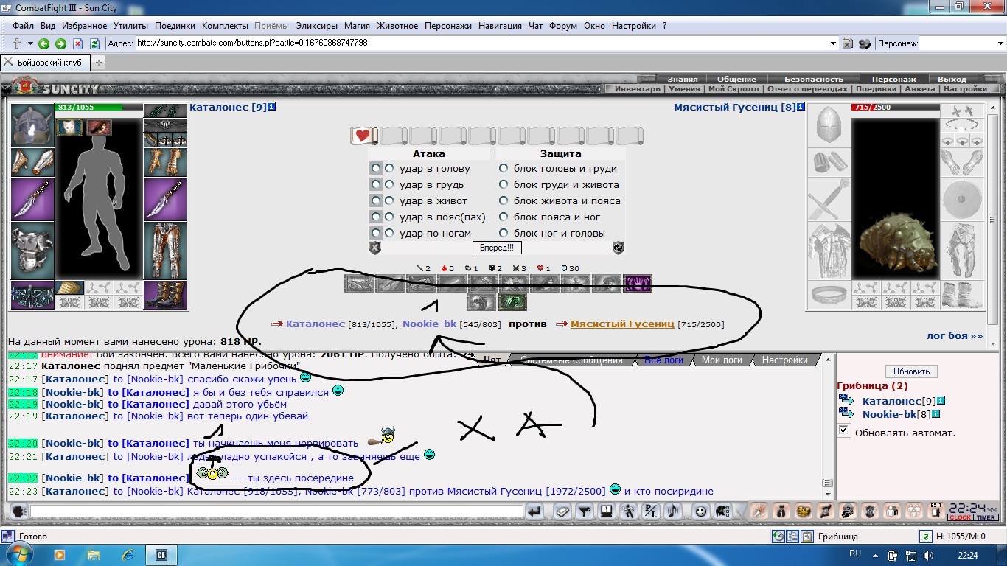Select defense блок головы и груди
This screenshot has width=1007, height=566.
(x=503, y=168)
